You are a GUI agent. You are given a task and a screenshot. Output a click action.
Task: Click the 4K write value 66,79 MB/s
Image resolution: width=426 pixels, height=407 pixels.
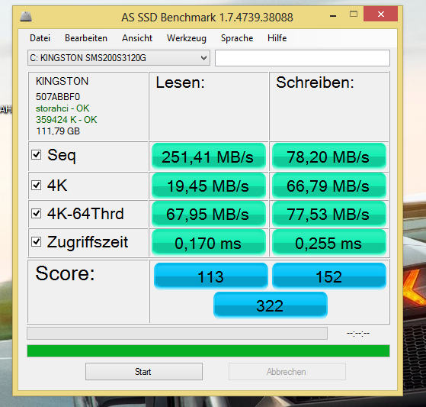[x=328, y=186]
